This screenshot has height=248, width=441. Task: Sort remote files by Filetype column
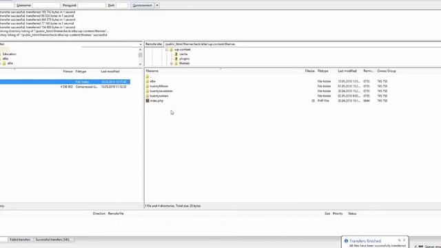click(323, 71)
